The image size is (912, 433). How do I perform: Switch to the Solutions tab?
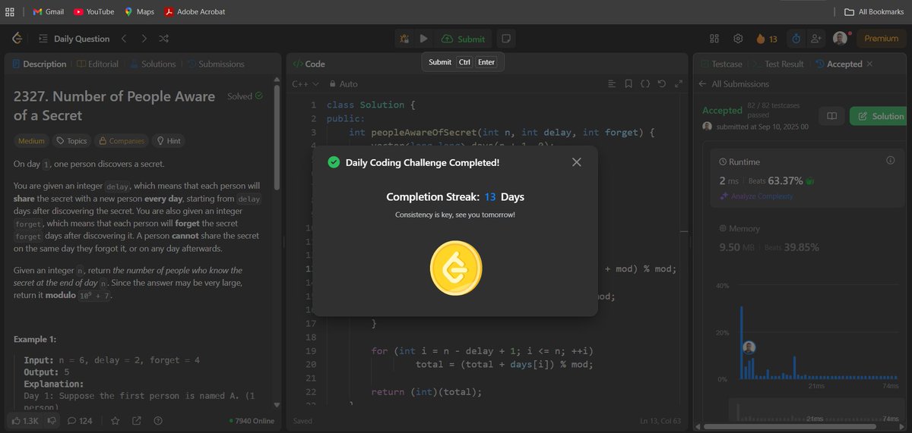(x=153, y=64)
